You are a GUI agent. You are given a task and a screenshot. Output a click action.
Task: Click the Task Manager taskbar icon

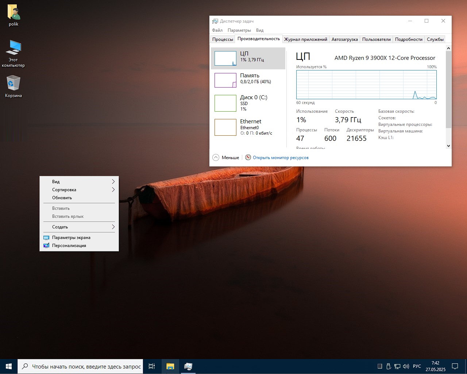coord(188,366)
